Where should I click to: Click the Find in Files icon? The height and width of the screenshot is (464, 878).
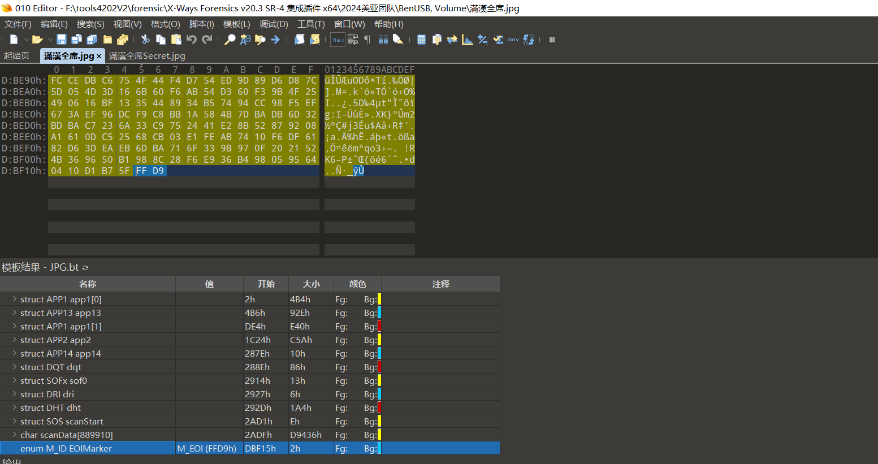pyautogui.click(x=260, y=40)
